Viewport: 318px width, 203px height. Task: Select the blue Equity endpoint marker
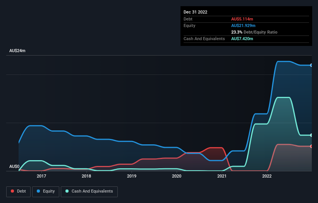point(311,65)
